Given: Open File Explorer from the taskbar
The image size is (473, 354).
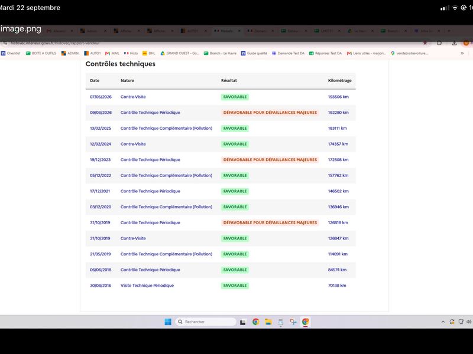Looking at the screenshot, I should (x=268, y=322).
